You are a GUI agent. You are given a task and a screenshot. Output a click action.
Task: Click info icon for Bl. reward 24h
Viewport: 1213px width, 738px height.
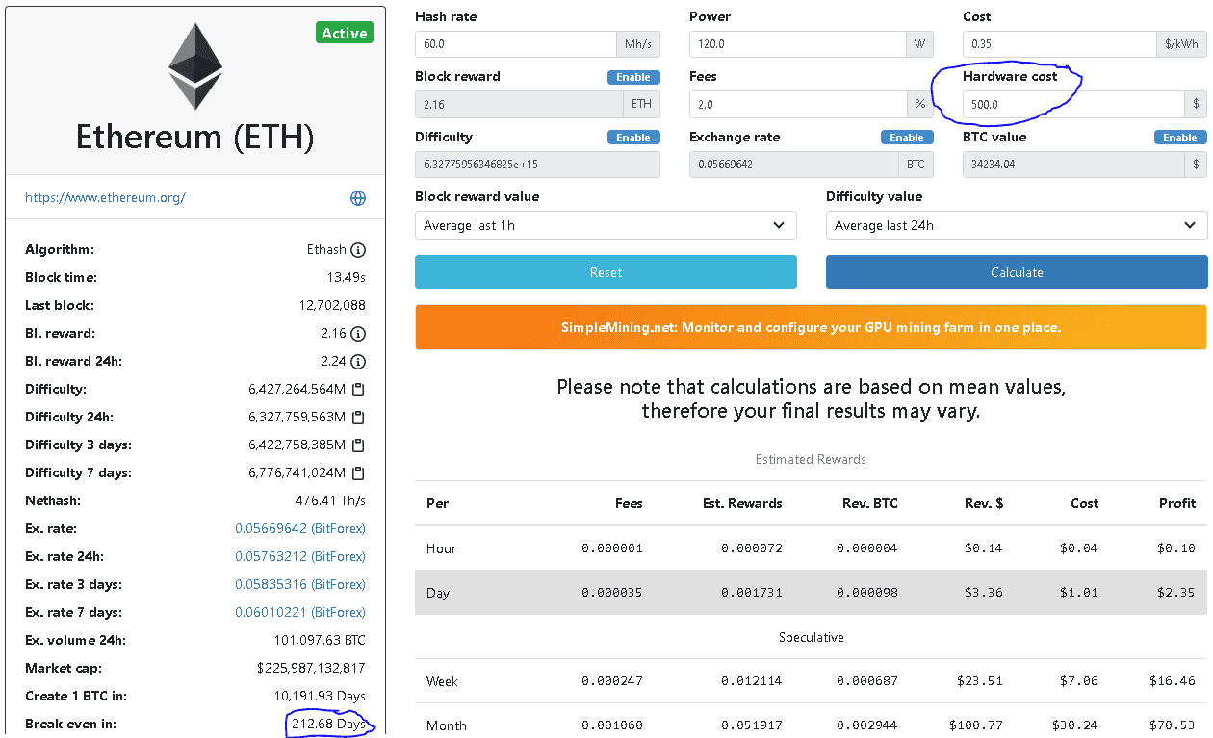[x=358, y=362]
